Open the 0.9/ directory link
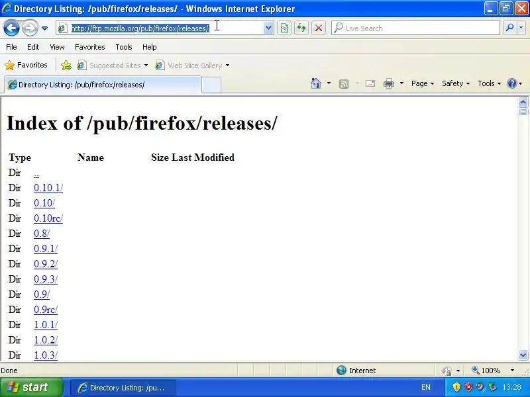 point(42,294)
